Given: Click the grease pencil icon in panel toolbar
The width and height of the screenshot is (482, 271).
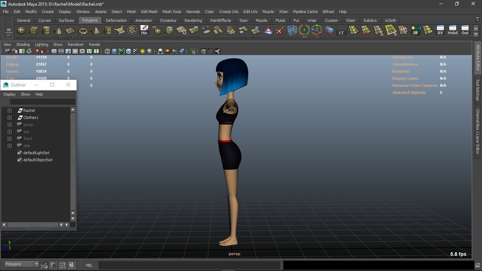Looking at the screenshot, I should 43,51.
